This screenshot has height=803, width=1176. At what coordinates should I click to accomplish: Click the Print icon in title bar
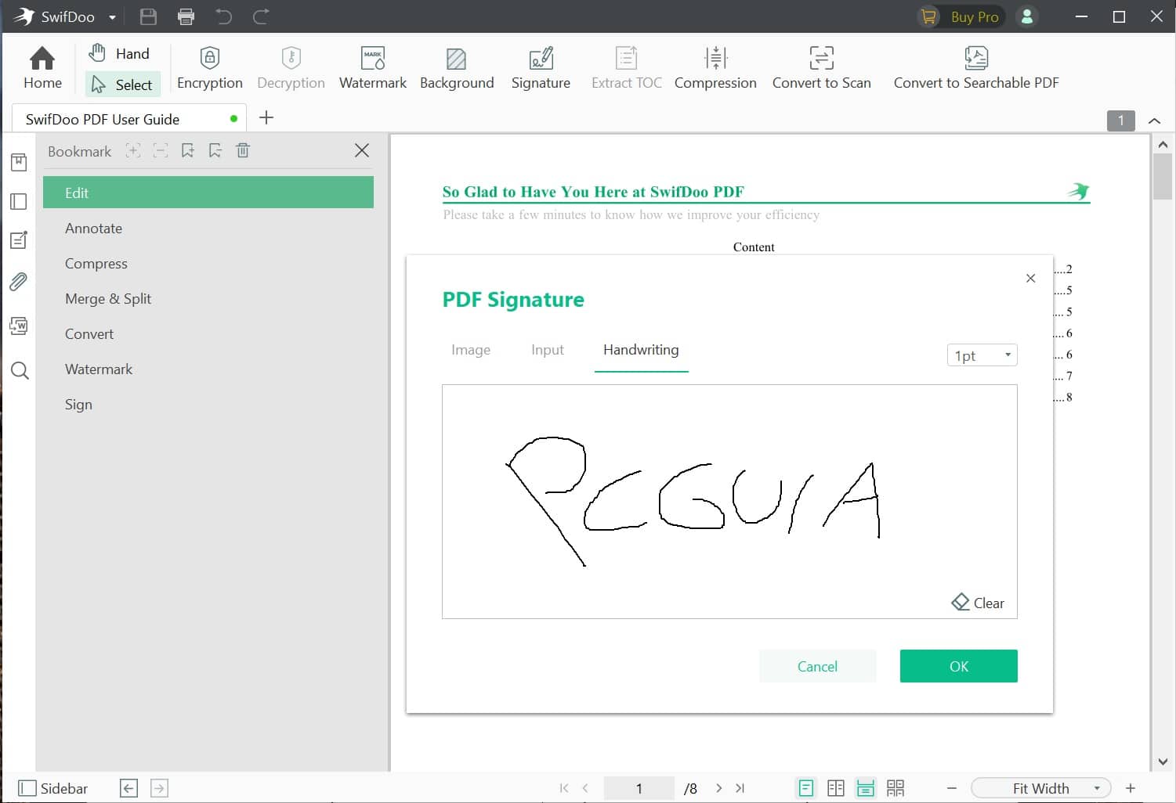(x=186, y=16)
